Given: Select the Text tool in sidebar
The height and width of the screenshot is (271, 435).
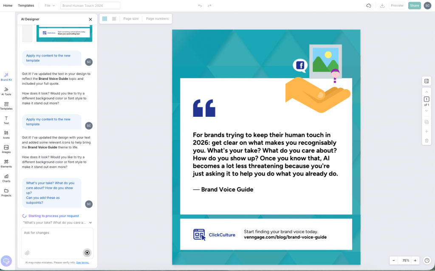Looking at the screenshot, I should [6, 120].
